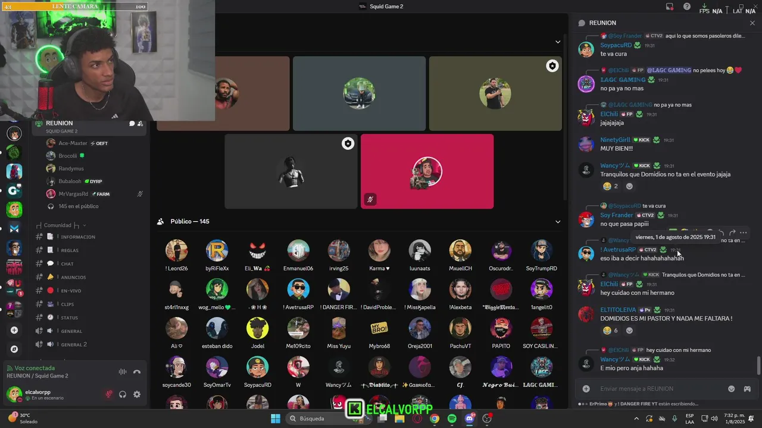Open the REUNION stage chat icon
This screenshot has height=428, width=762.
pos(132,124)
